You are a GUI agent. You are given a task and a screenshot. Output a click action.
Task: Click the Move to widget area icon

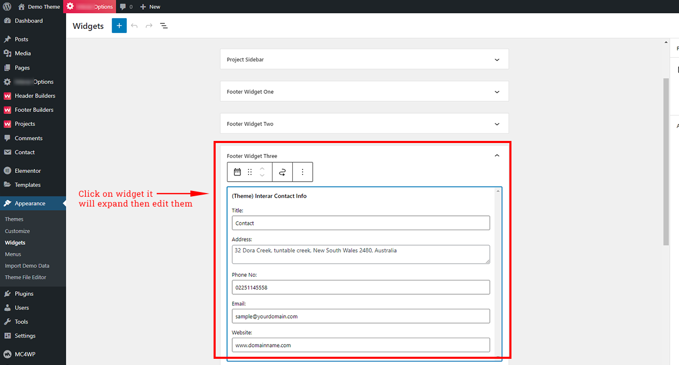[282, 172]
